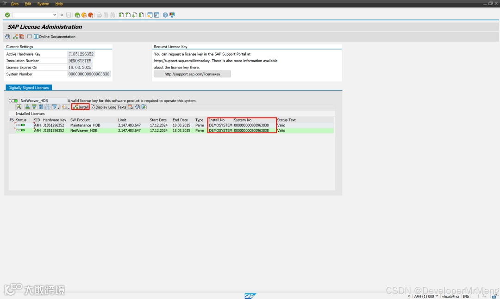
Task: Open the A4H (1) 000 system info dropdown
Action: 426,296
